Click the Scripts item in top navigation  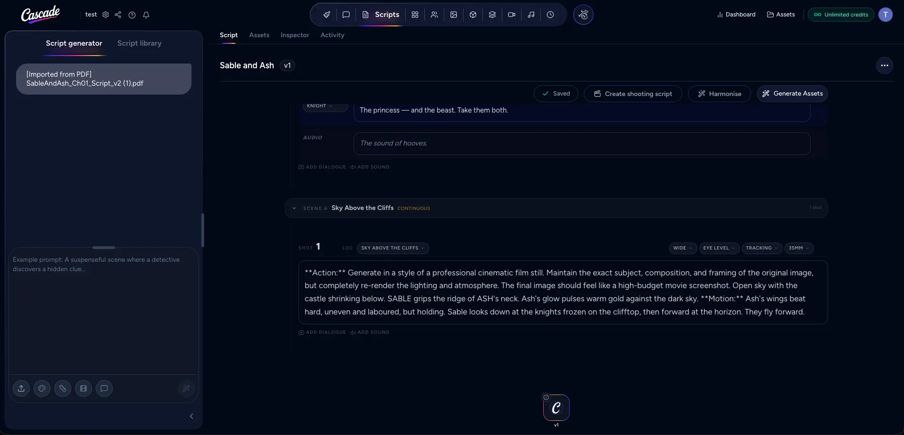click(381, 15)
